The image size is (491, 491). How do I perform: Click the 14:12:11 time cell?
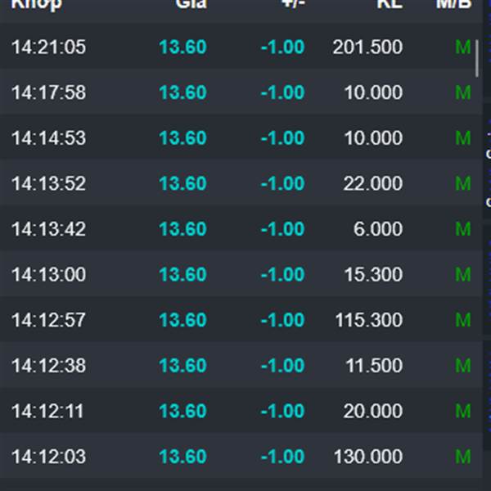pos(47,411)
